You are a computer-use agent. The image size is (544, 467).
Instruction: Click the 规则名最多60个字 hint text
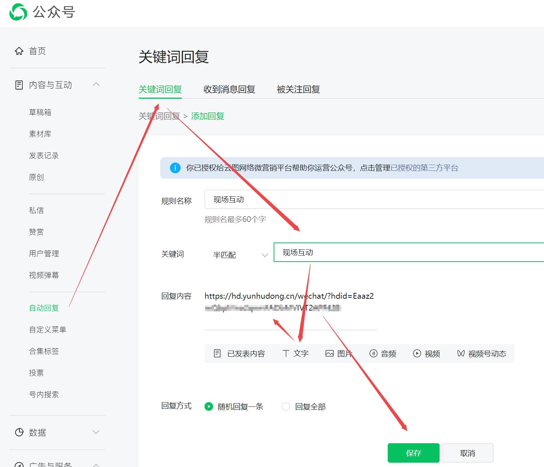tap(235, 219)
